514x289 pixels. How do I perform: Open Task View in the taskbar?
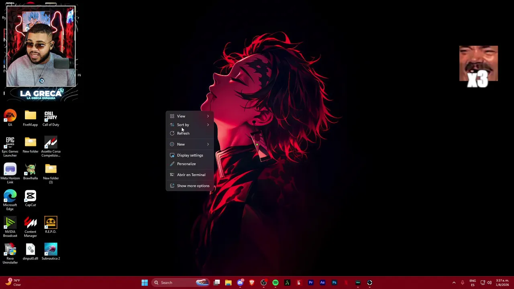[x=217, y=283]
